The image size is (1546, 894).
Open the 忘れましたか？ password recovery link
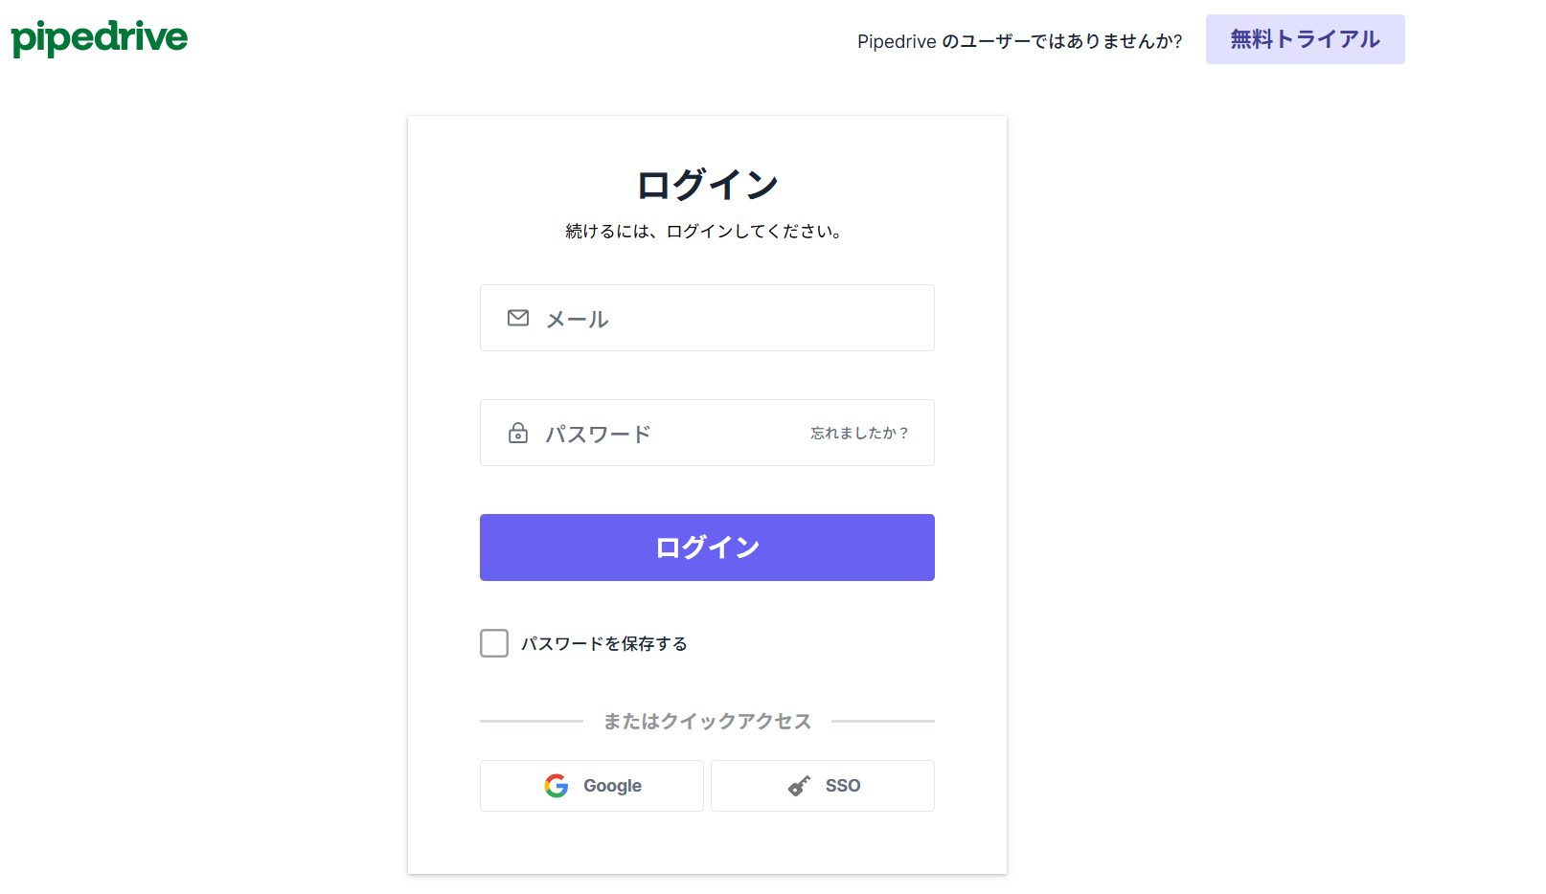point(860,433)
